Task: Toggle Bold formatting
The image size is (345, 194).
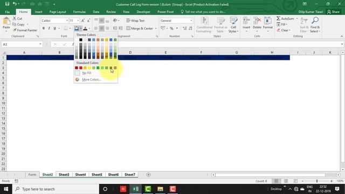Action: click(44, 29)
